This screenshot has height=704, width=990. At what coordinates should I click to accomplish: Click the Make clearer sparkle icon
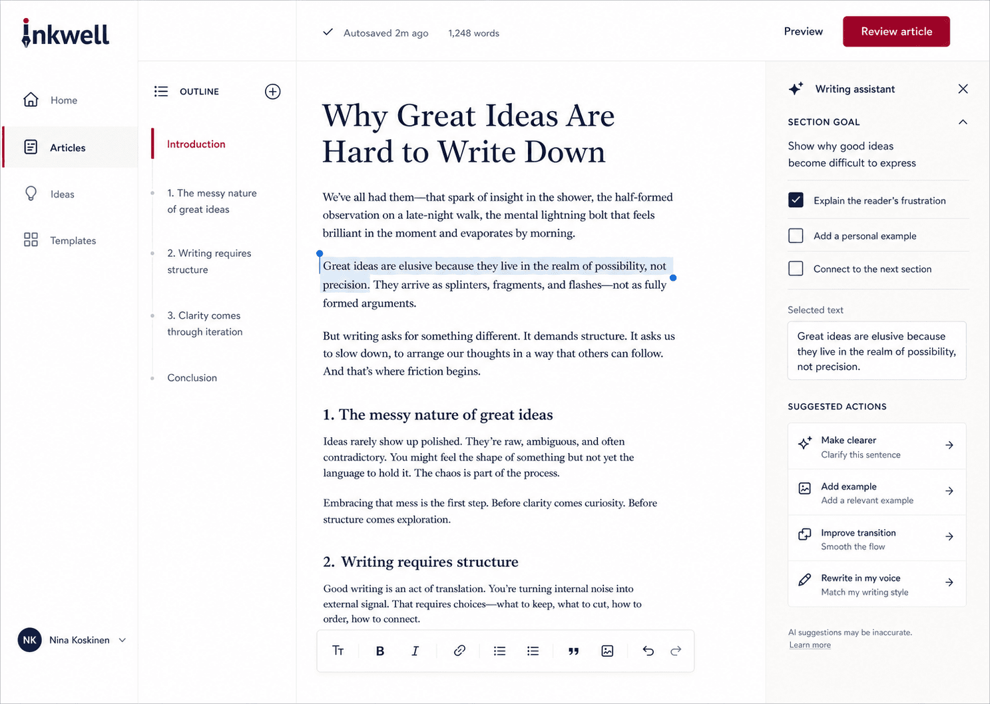coord(805,443)
